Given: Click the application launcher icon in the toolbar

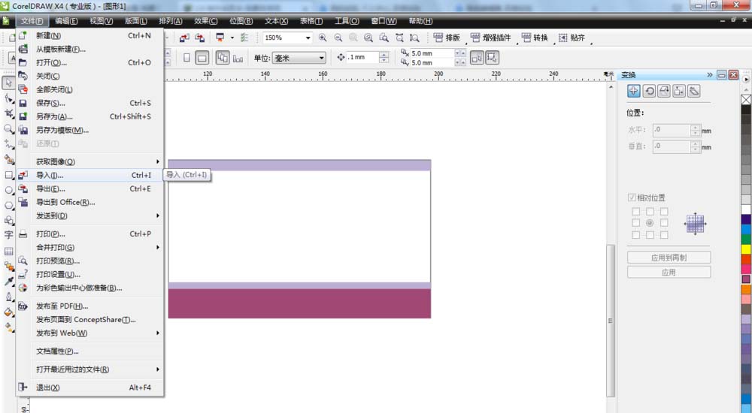Looking at the screenshot, I should point(220,38).
